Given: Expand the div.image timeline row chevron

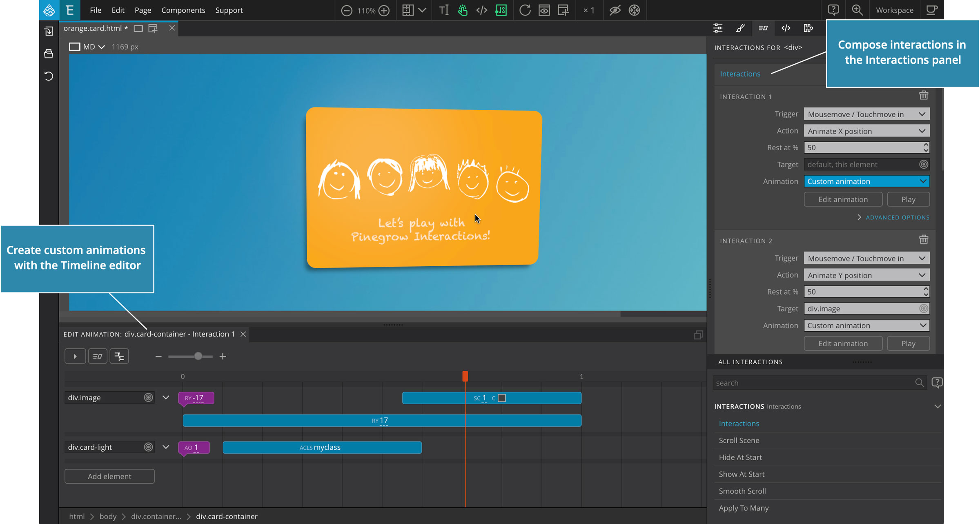Looking at the screenshot, I should (166, 397).
